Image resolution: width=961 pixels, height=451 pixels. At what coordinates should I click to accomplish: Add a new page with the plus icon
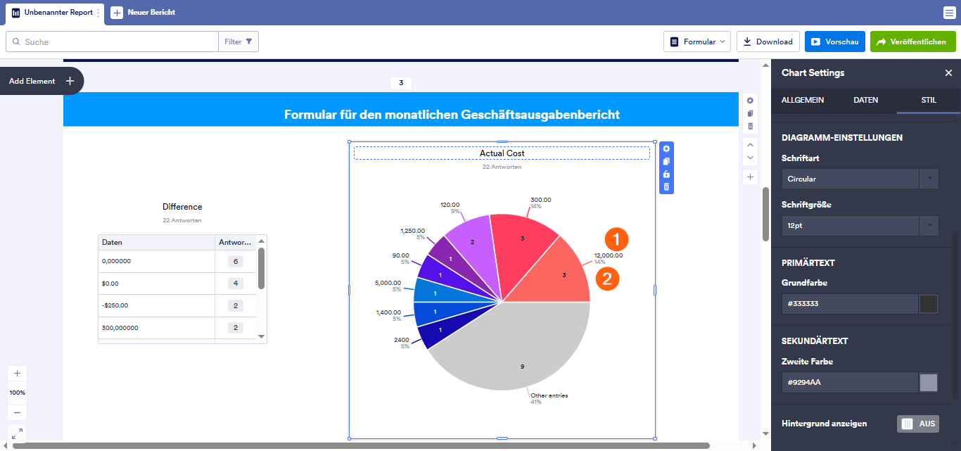point(750,177)
